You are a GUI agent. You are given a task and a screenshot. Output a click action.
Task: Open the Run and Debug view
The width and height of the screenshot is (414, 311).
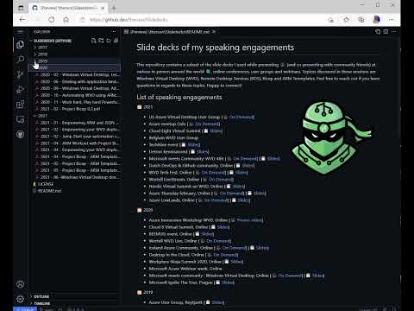coord(20,90)
